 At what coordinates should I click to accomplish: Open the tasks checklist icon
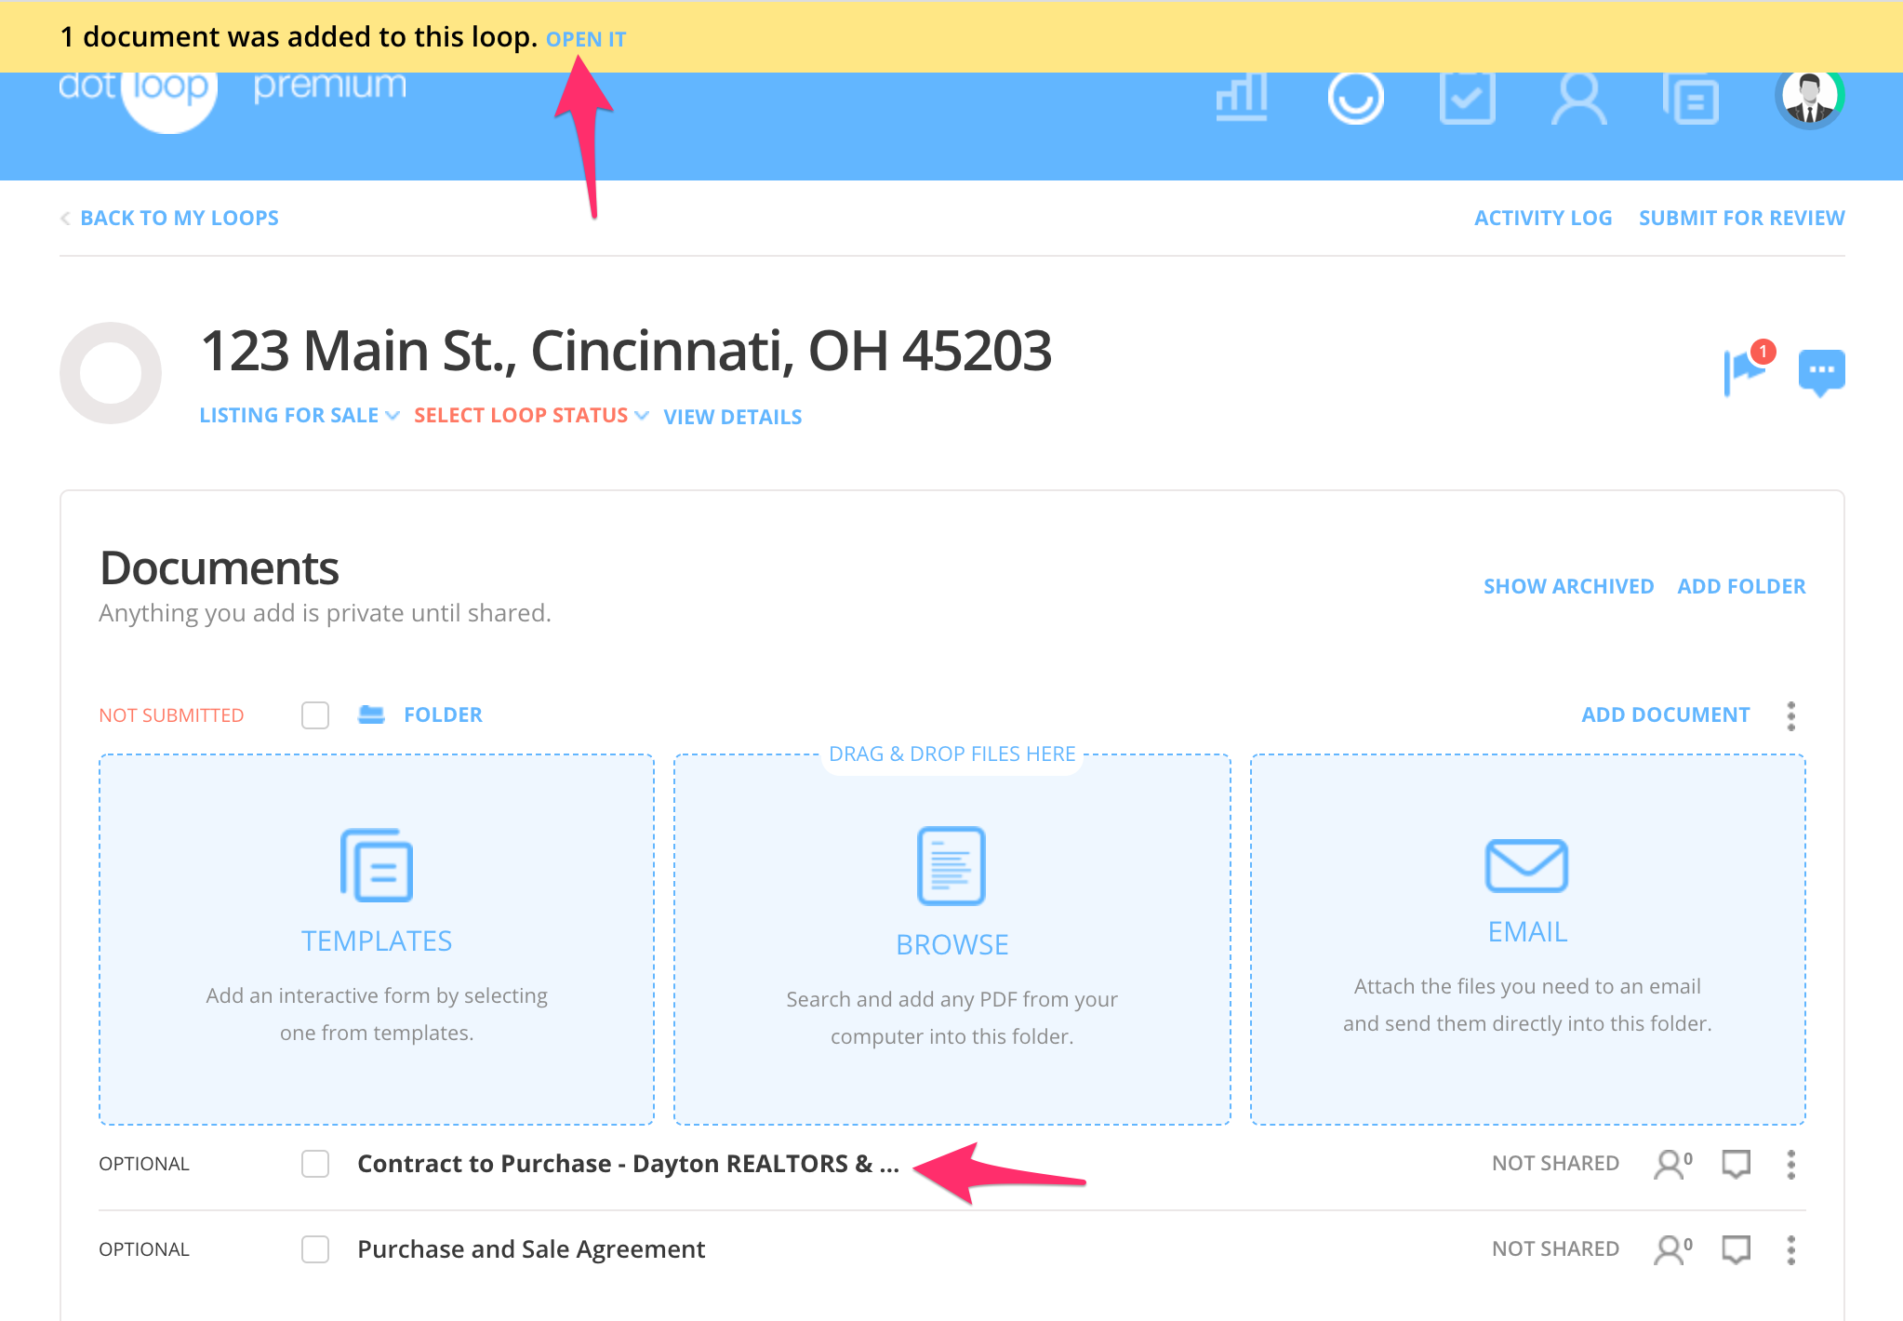(1467, 98)
